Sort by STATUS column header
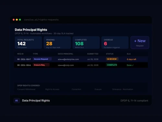This screenshot has height=122, width=162. pyautogui.click(x=110, y=54)
